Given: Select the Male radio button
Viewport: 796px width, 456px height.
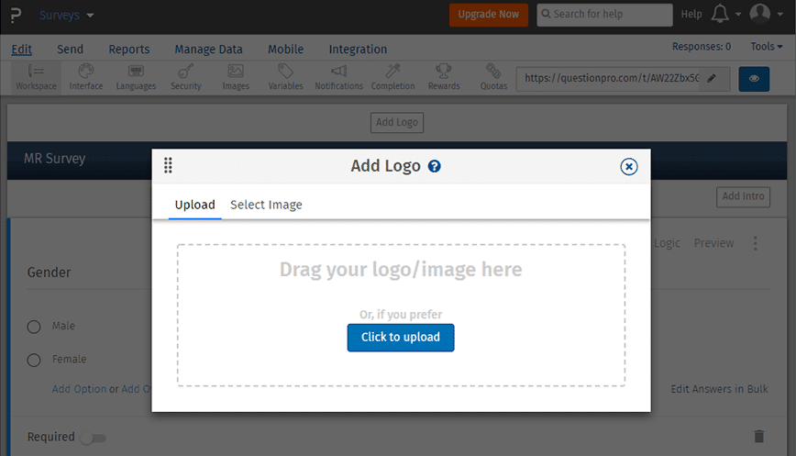Looking at the screenshot, I should coord(34,327).
